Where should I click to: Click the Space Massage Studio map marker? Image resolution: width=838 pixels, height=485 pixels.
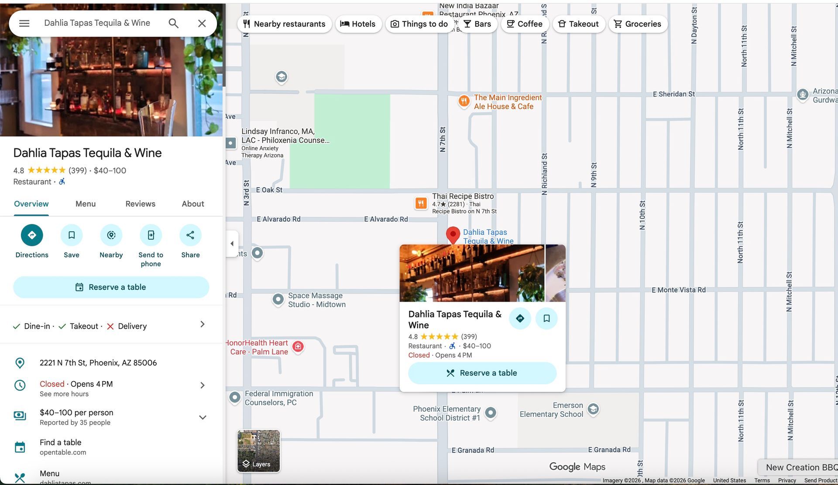point(278,300)
